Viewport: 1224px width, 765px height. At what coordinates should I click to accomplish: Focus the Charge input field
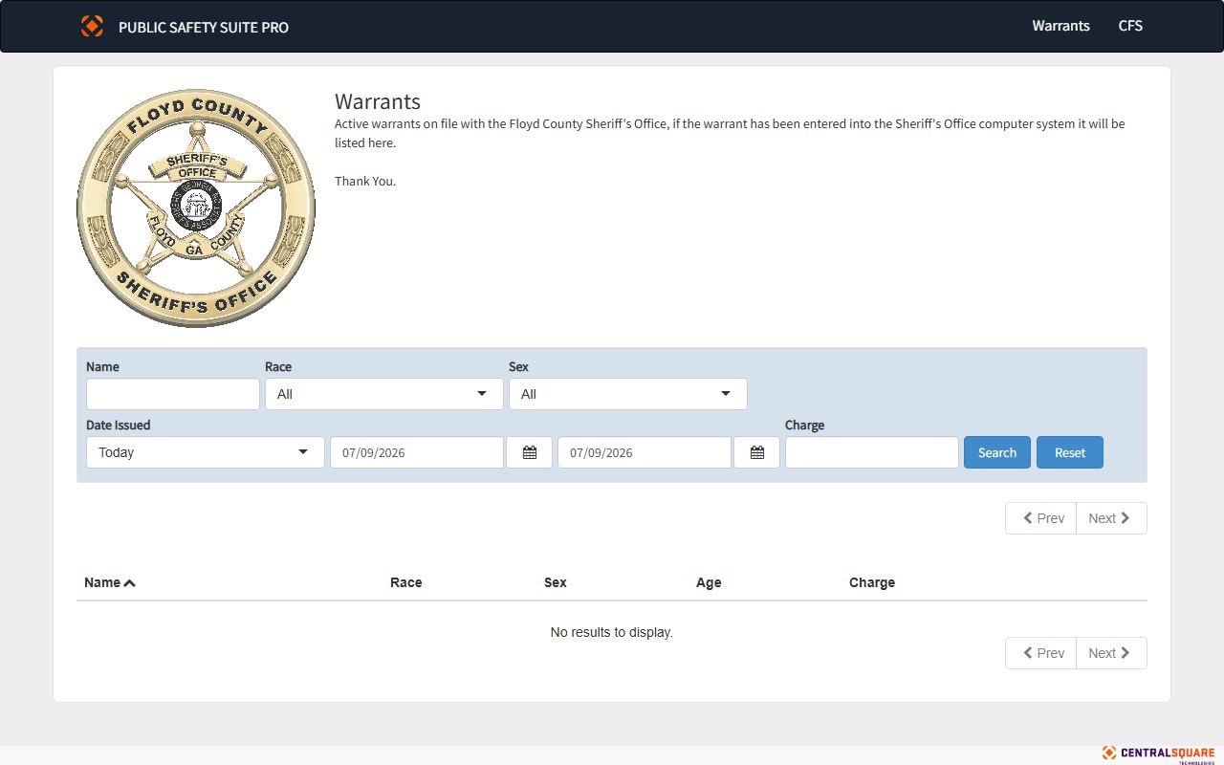click(872, 452)
